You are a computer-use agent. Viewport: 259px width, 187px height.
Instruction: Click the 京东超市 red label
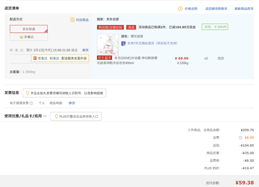point(105,58)
